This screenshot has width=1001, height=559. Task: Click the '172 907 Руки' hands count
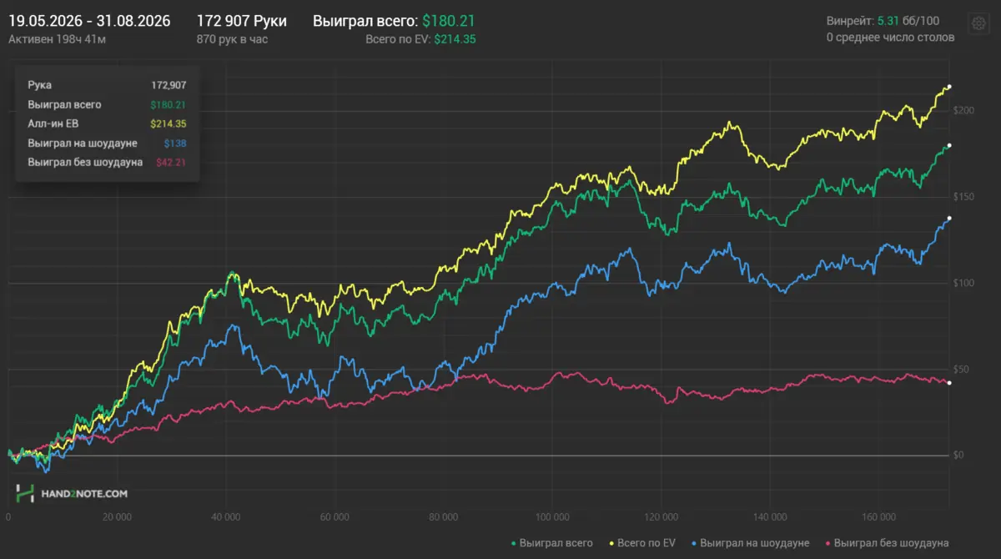tap(241, 21)
